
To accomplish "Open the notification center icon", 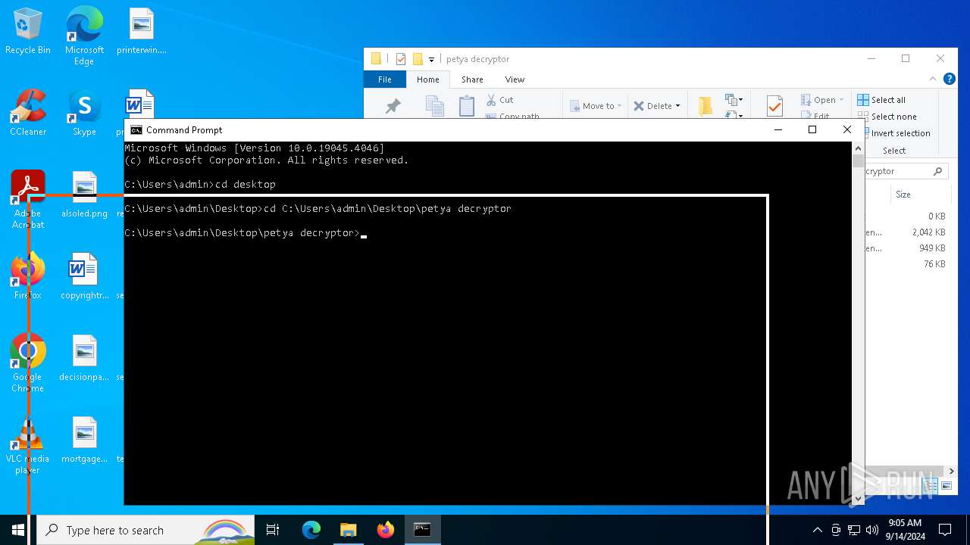I will click(945, 530).
